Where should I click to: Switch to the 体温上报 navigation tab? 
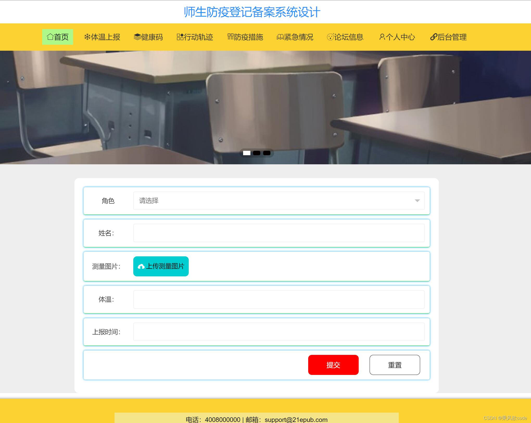102,37
